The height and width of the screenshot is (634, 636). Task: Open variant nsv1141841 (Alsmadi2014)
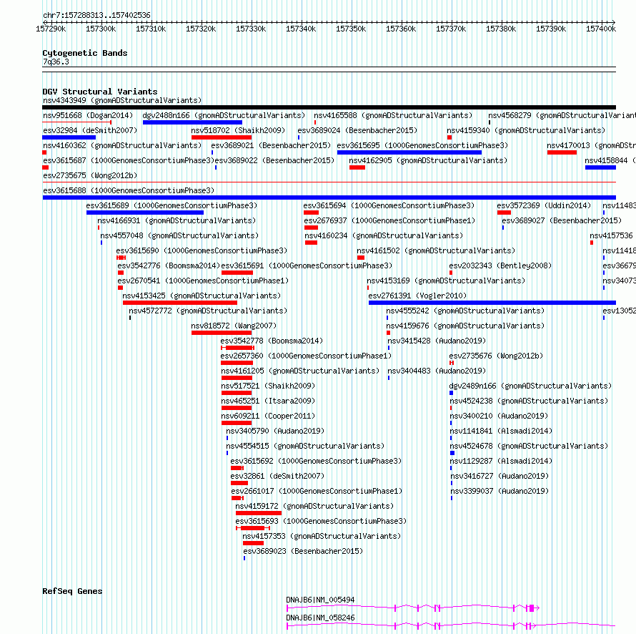pos(501,431)
